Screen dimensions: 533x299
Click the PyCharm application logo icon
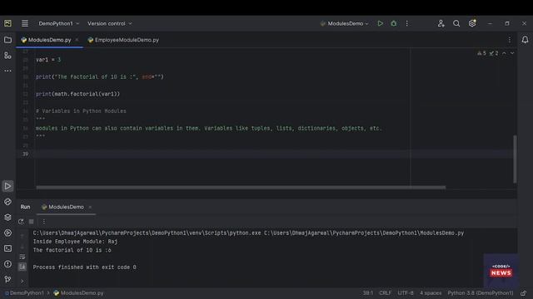click(x=7, y=23)
